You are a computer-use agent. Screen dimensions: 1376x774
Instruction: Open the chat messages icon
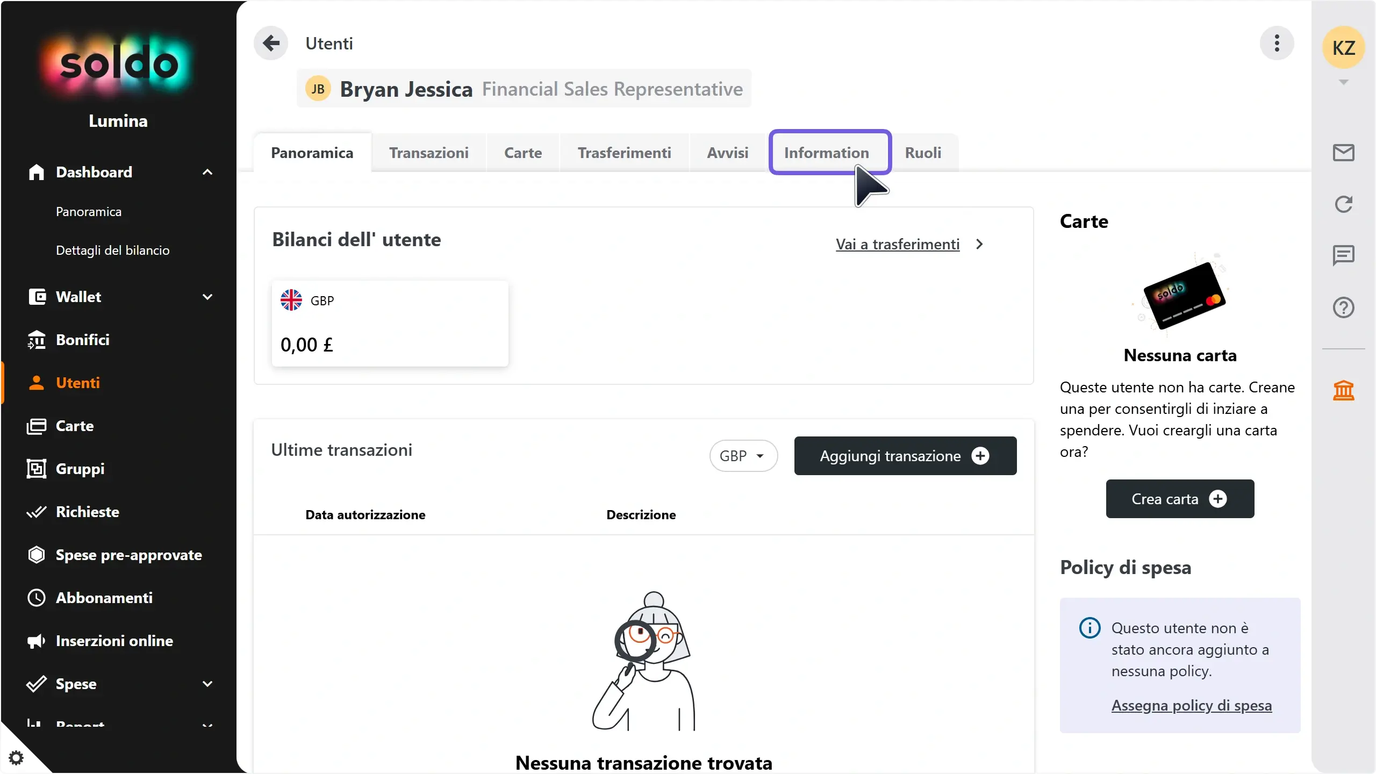coord(1343,255)
